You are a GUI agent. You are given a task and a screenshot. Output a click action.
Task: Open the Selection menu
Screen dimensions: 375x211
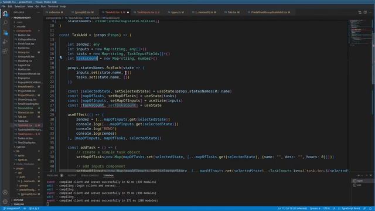pyautogui.click(x=20, y=6)
